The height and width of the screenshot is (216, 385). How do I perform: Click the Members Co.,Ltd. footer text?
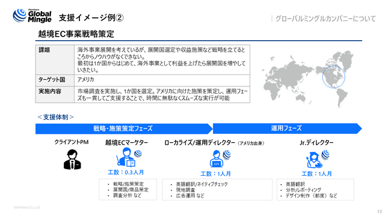[27, 208]
